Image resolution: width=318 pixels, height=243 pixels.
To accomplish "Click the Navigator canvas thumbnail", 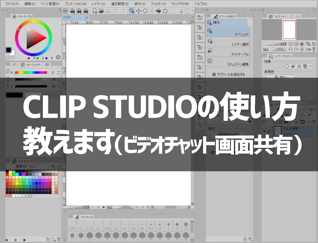I will [289, 29].
